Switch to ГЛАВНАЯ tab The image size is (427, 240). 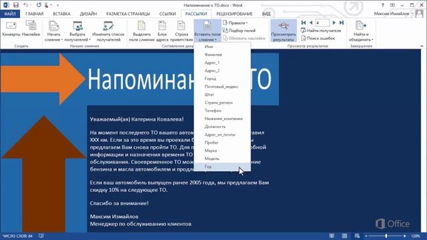(x=35, y=13)
